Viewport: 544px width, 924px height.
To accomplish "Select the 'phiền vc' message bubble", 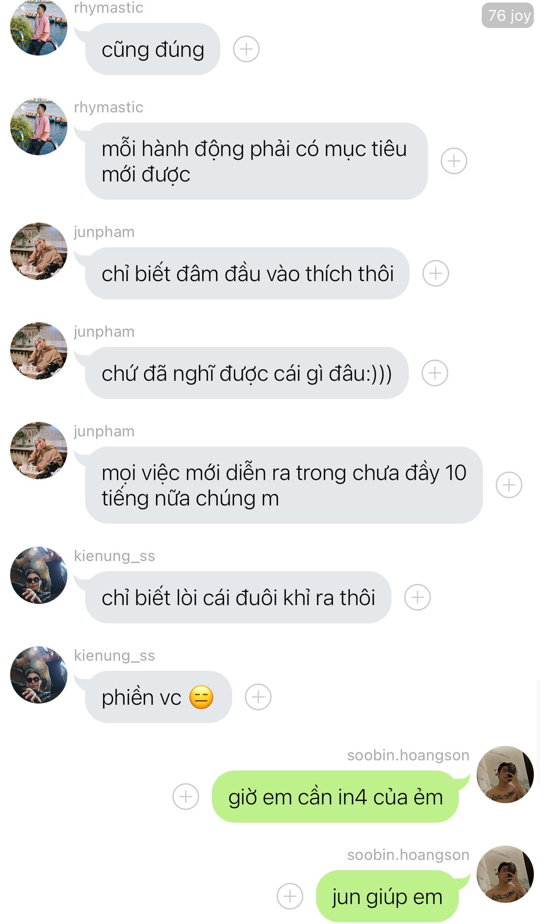I will tap(159, 697).
